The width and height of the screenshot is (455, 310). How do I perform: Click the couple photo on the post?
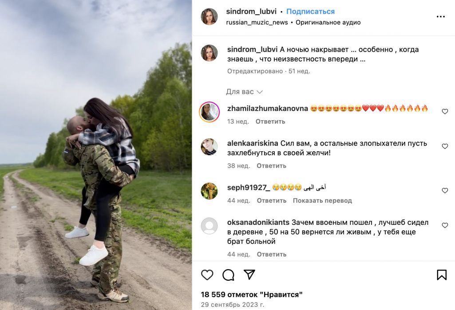click(96, 155)
